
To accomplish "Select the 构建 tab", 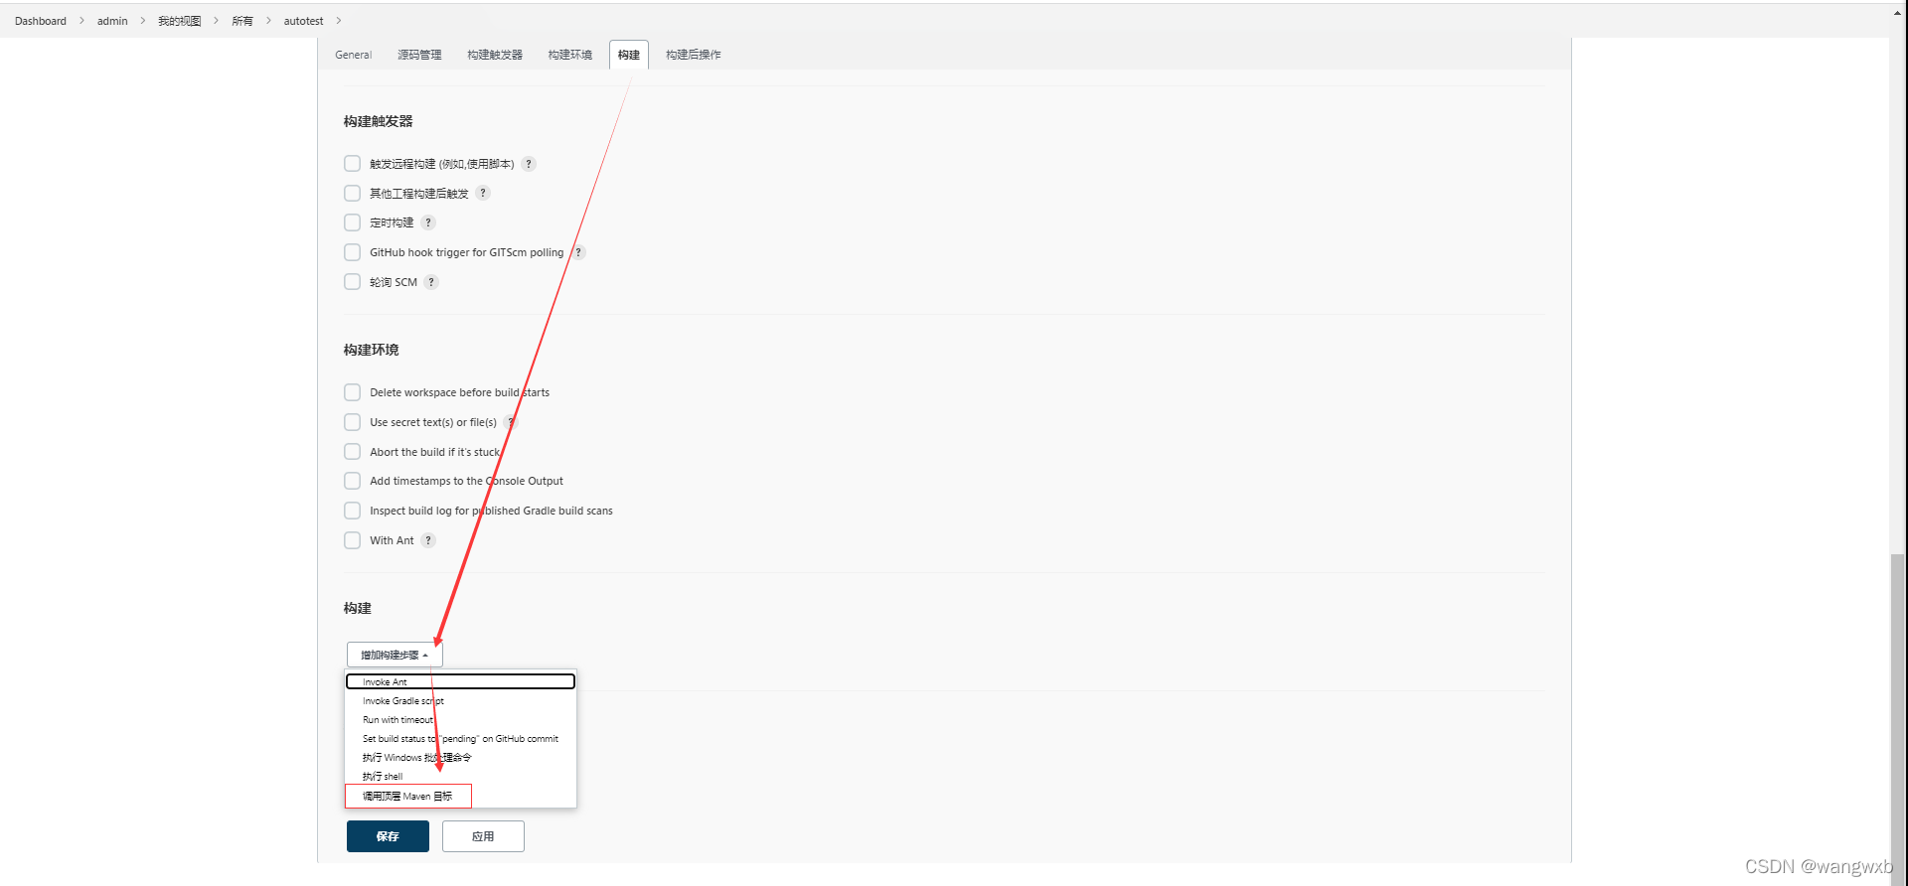I will tap(629, 55).
